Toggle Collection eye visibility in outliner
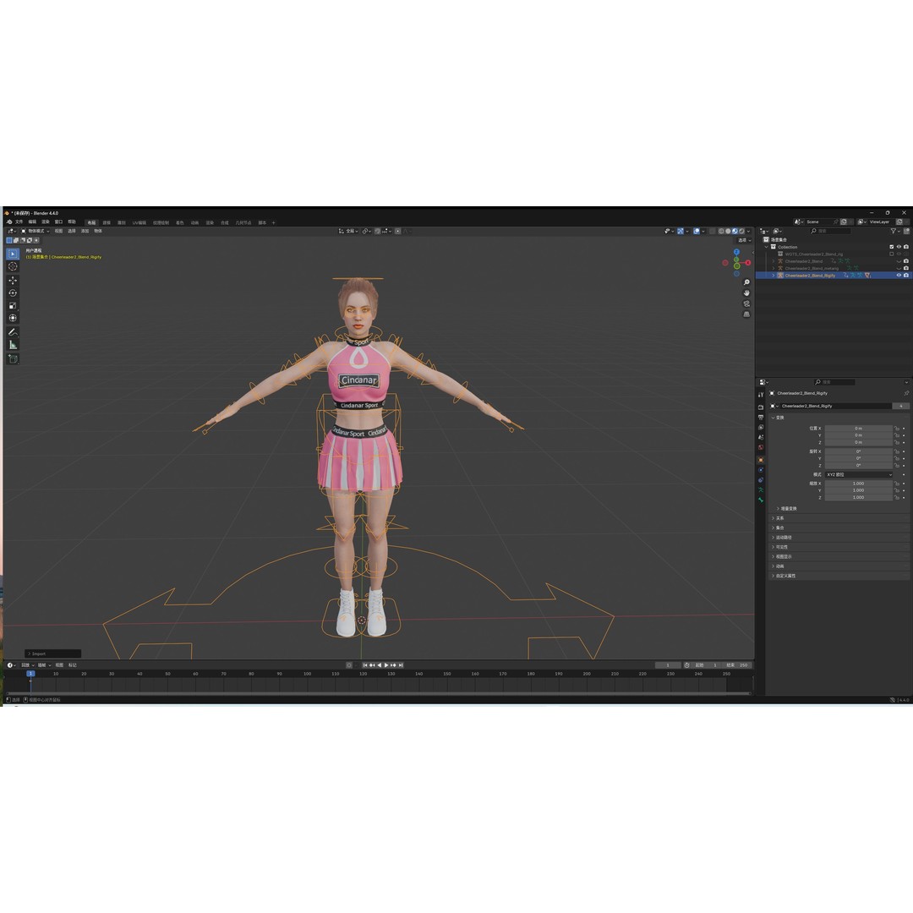This screenshot has height=913, width=913. click(x=899, y=247)
